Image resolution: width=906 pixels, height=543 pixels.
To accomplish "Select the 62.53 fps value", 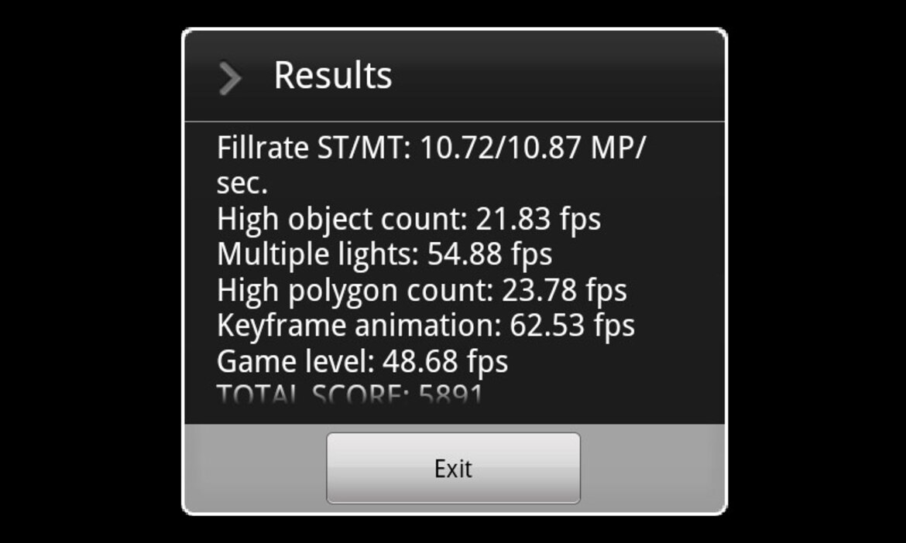I will (572, 326).
